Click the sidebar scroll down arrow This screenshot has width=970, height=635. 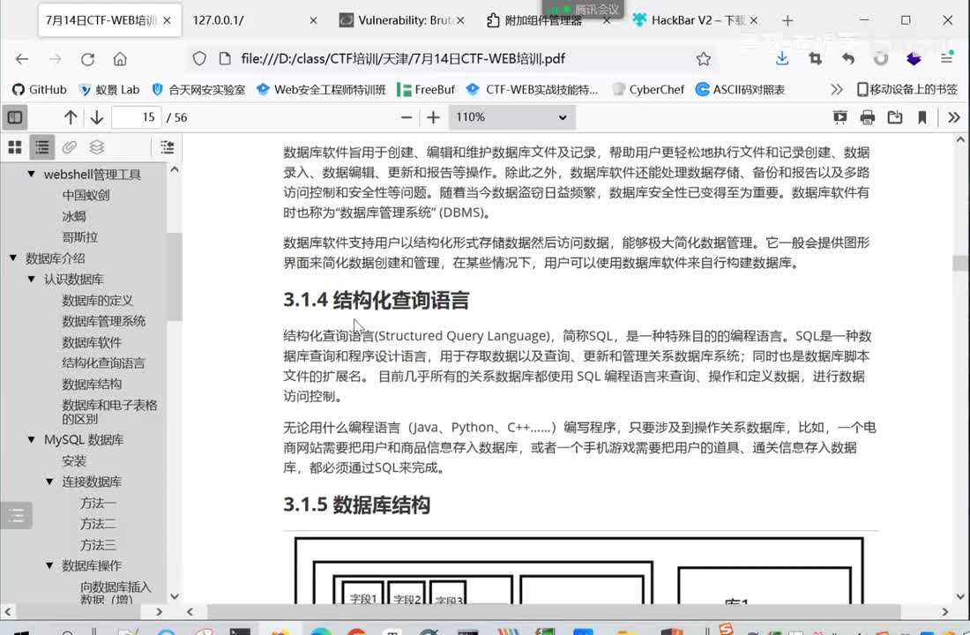(x=175, y=596)
